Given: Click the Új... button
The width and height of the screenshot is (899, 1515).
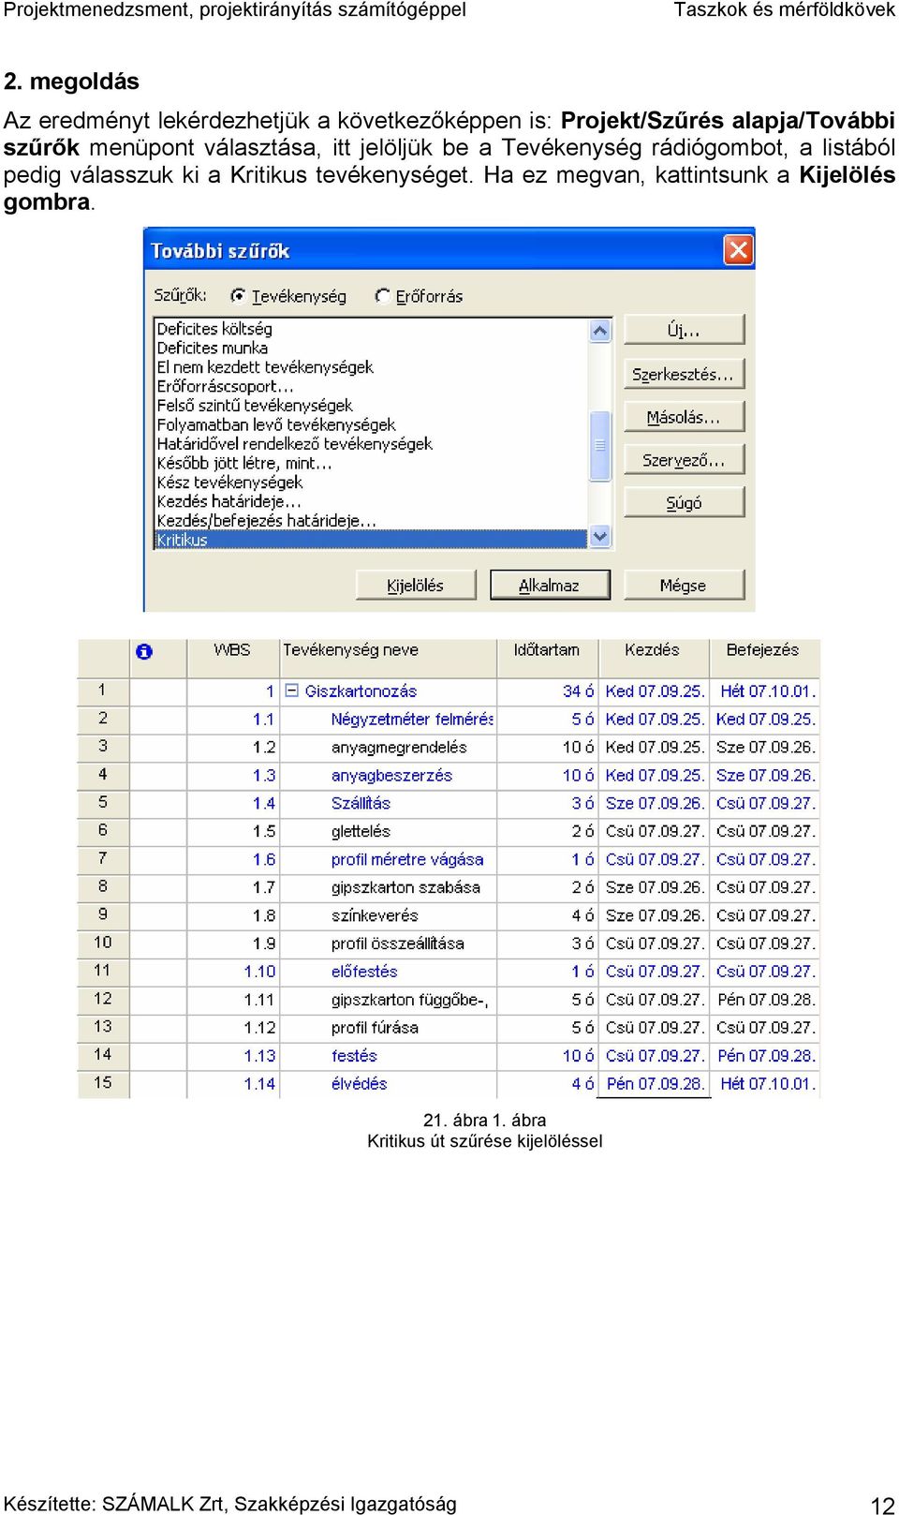Looking at the screenshot, I should tap(684, 330).
